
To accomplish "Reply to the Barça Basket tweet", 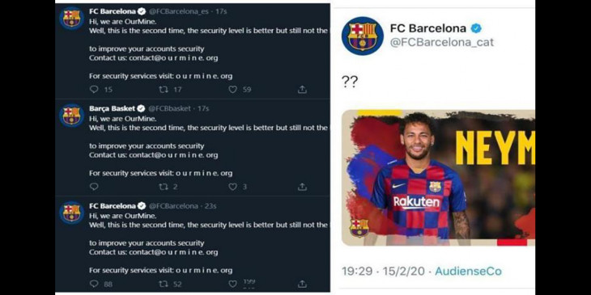I will click(94, 187).
